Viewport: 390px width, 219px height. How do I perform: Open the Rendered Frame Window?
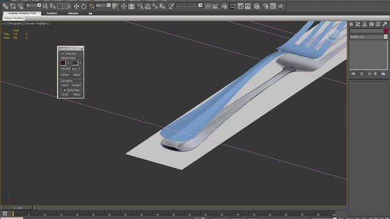273,6
